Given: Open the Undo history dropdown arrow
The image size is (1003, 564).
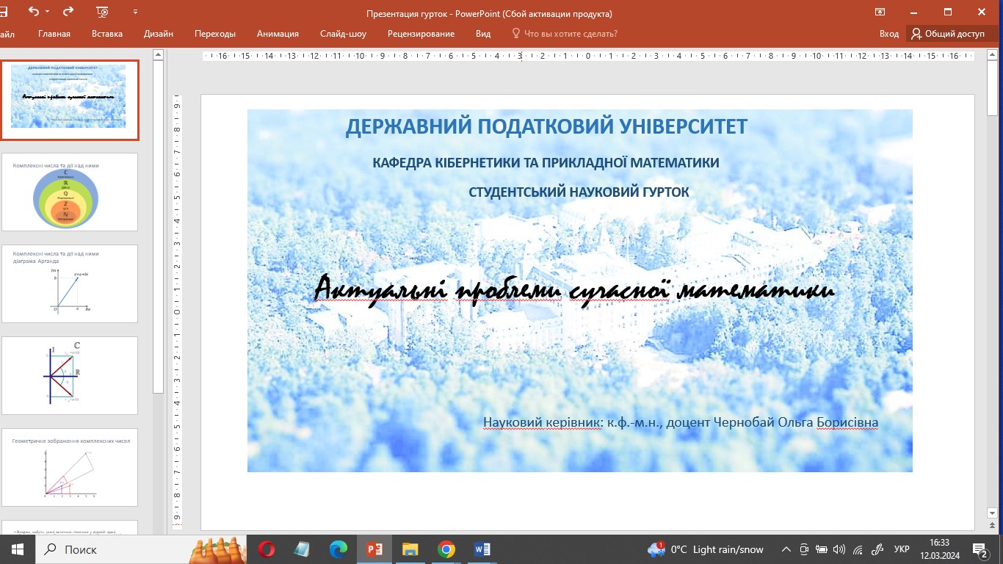Looking at the screenshot, I should point(48,12).
